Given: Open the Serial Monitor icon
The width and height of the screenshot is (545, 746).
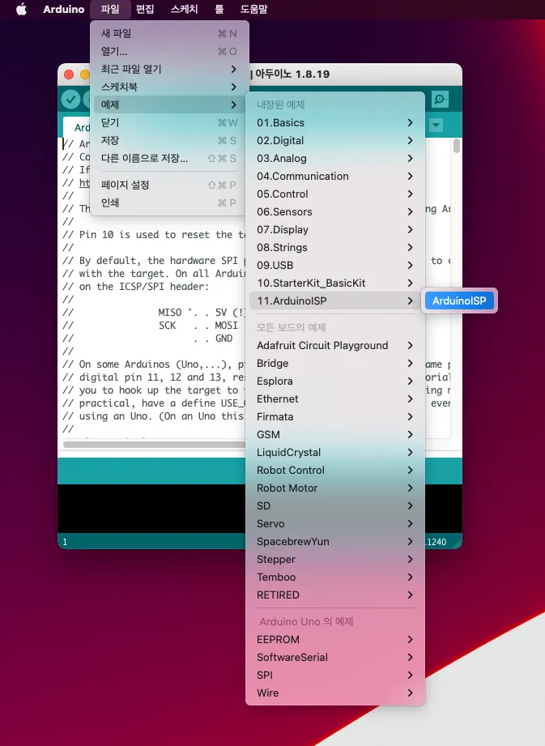Looking at the screenshot, I should coord(440,99).
